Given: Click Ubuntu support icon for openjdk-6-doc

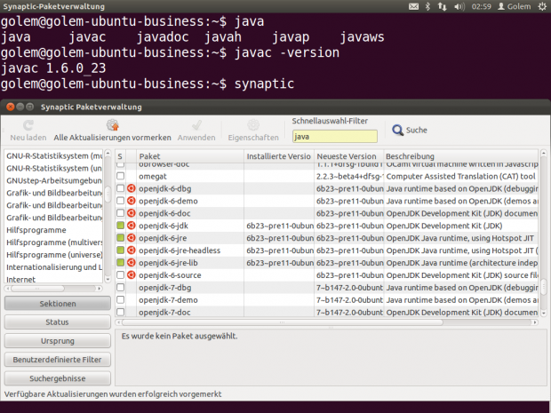Looking at the screenshot, I should (131, 213).
